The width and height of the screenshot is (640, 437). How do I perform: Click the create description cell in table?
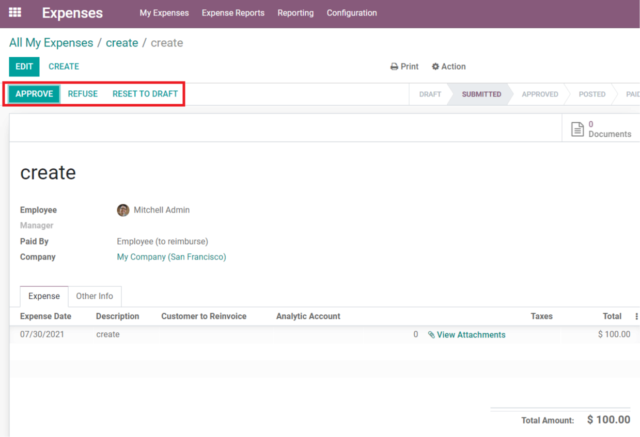(108, 334)
